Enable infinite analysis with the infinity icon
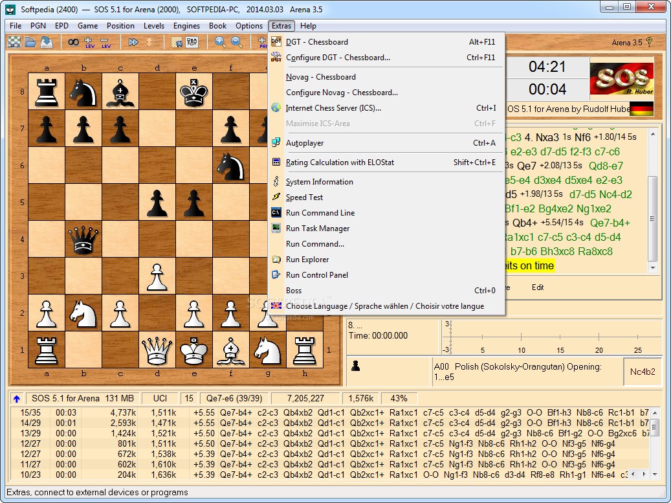This screenshot has height=503, width=671. click(x=73, y=42)
